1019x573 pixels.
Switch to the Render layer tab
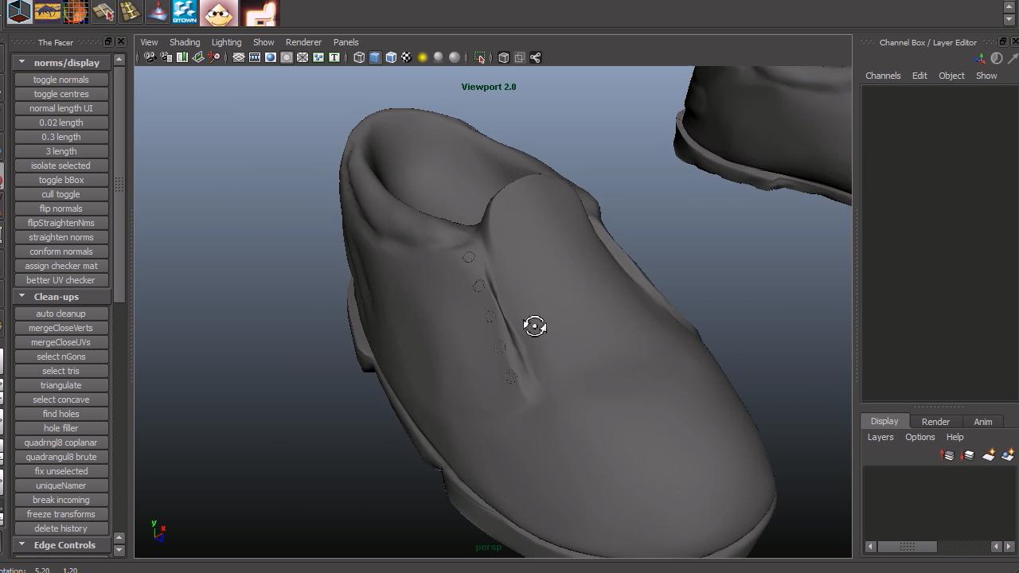pyautogui.click(x=935, y=422)
